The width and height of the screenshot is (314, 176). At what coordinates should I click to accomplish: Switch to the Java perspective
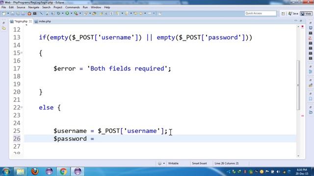293,14
